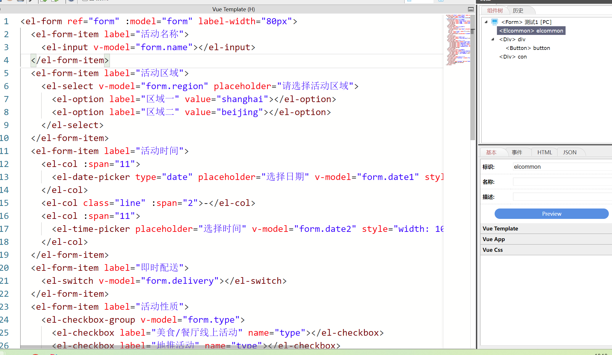This screenshot has width=612, height=355.
Task: Switch to the 历史 tab
Action: pyautogui.click(x=518, y=11)
